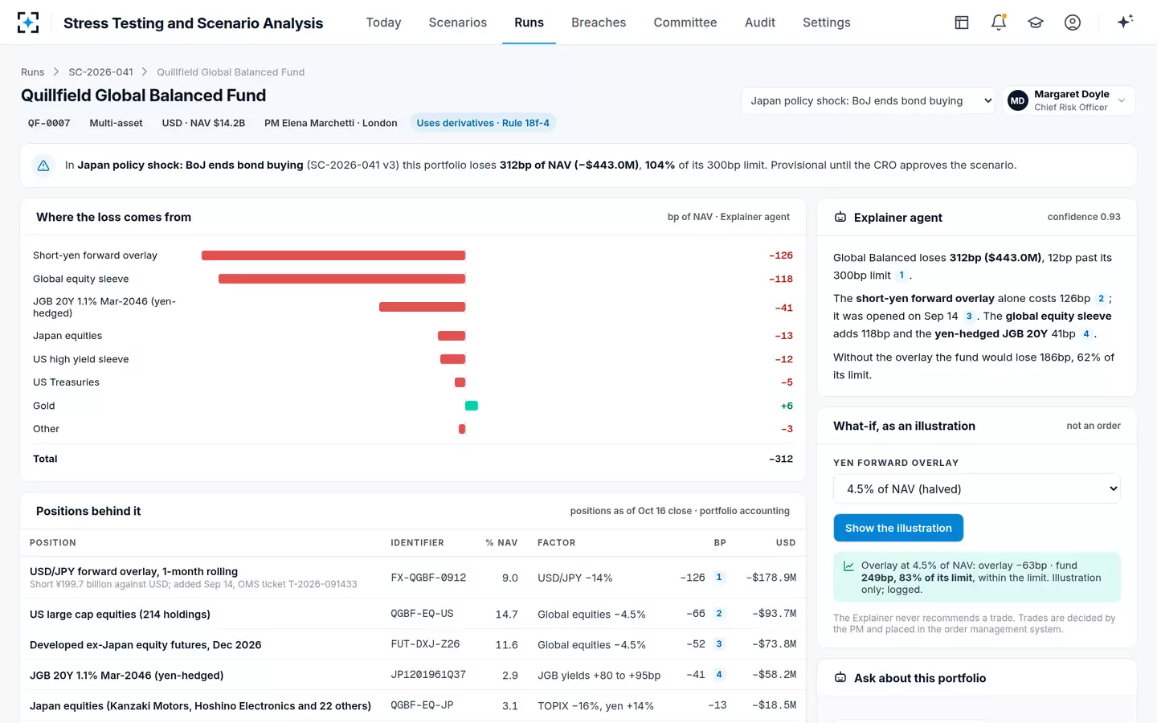Click Uses derivatives Rule 18f-4 badge

(x=483, y=123)
